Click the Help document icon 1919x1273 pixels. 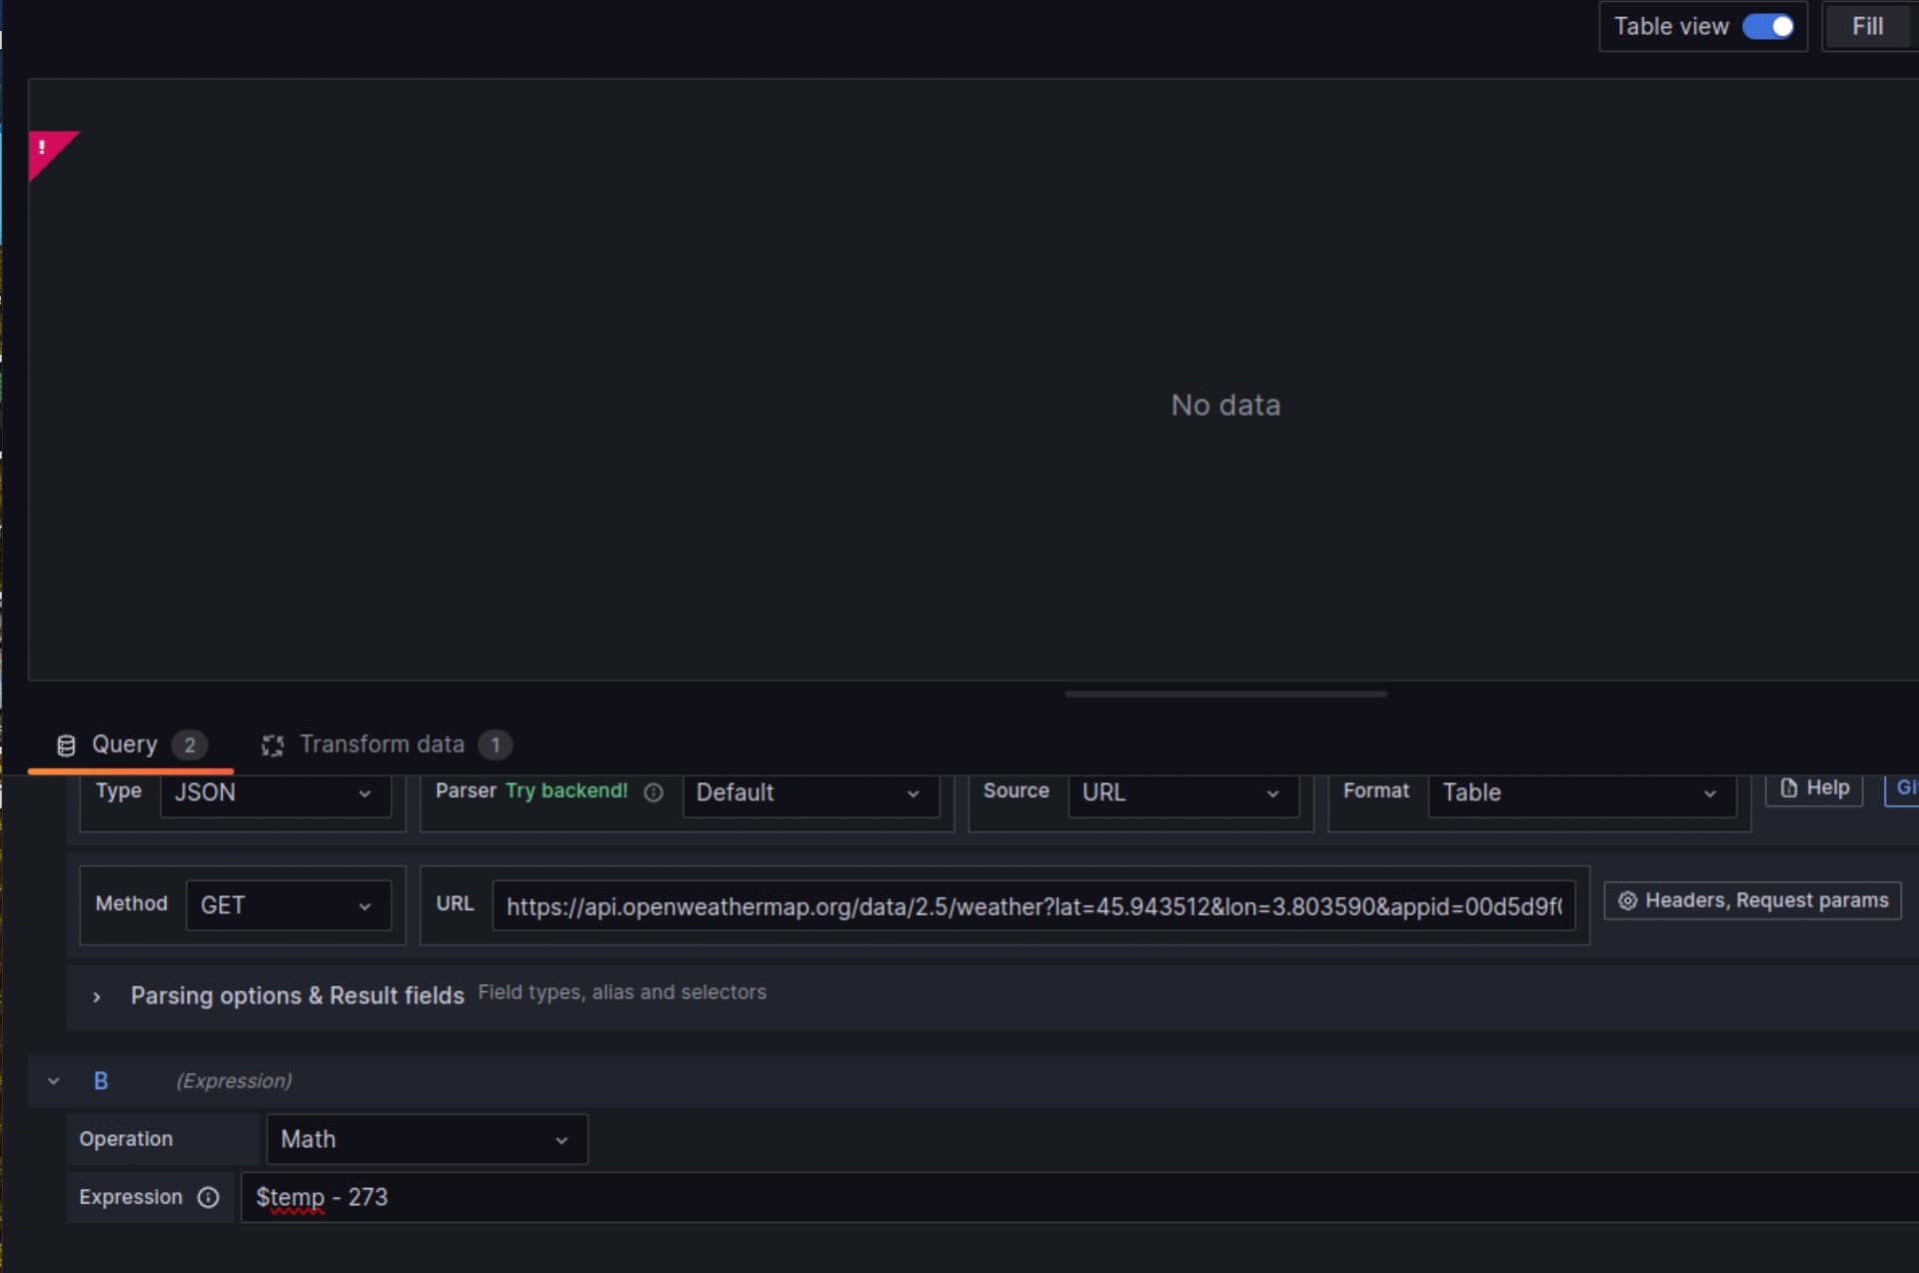click(1789, 788)
